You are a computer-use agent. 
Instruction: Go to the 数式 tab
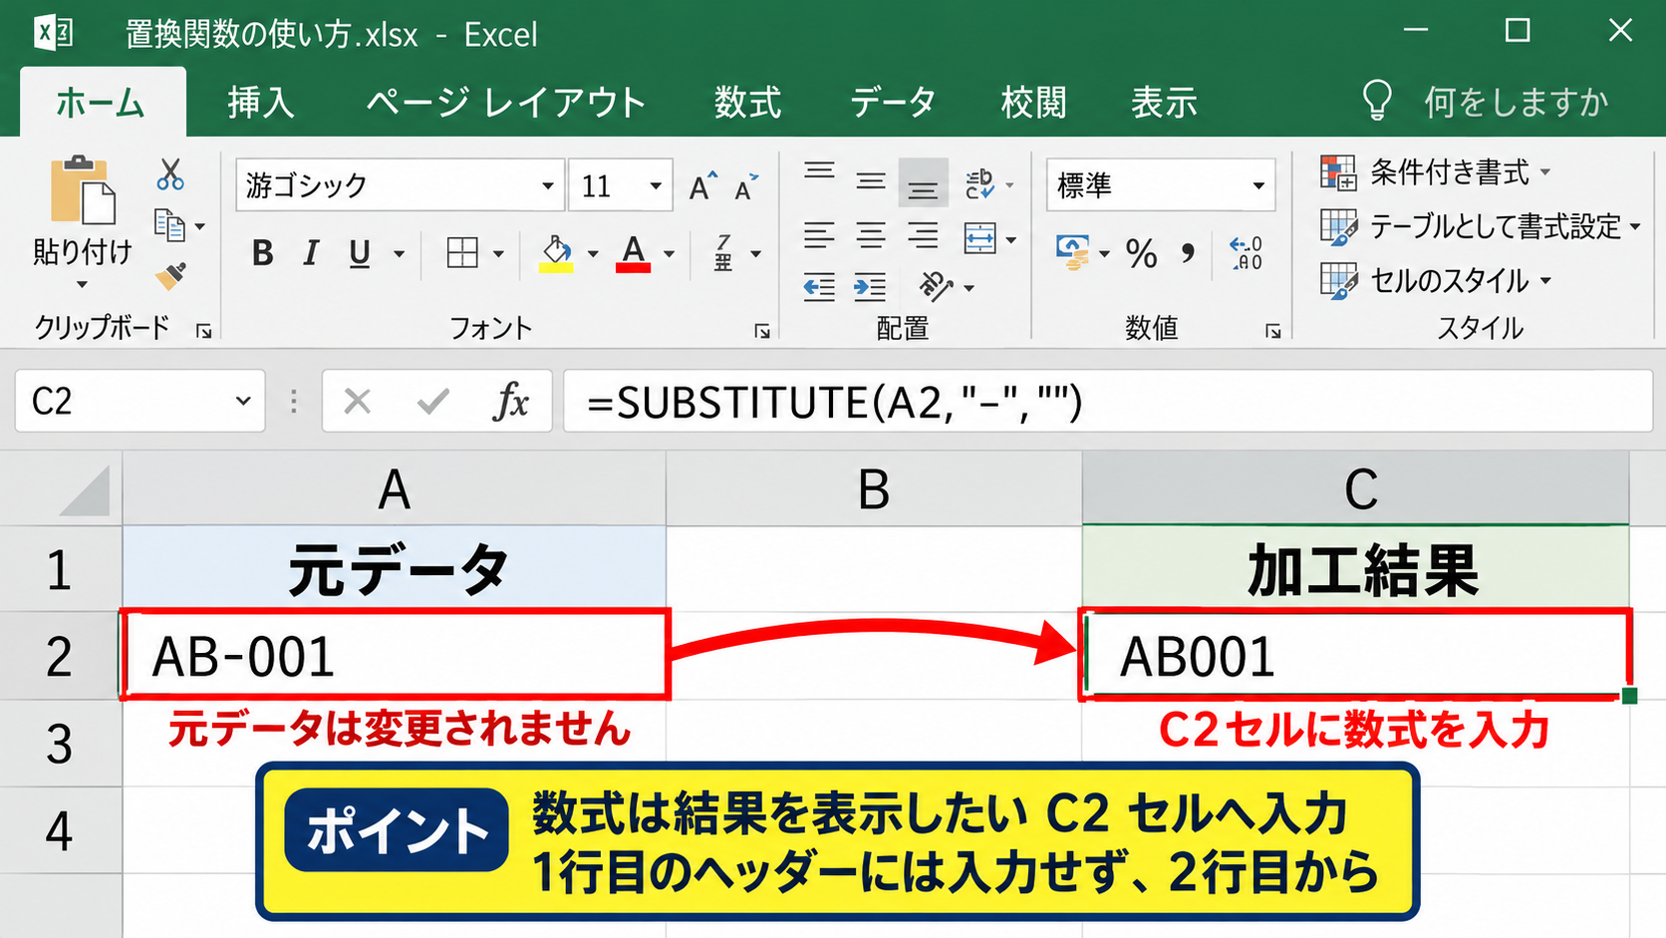click(747, 103)
